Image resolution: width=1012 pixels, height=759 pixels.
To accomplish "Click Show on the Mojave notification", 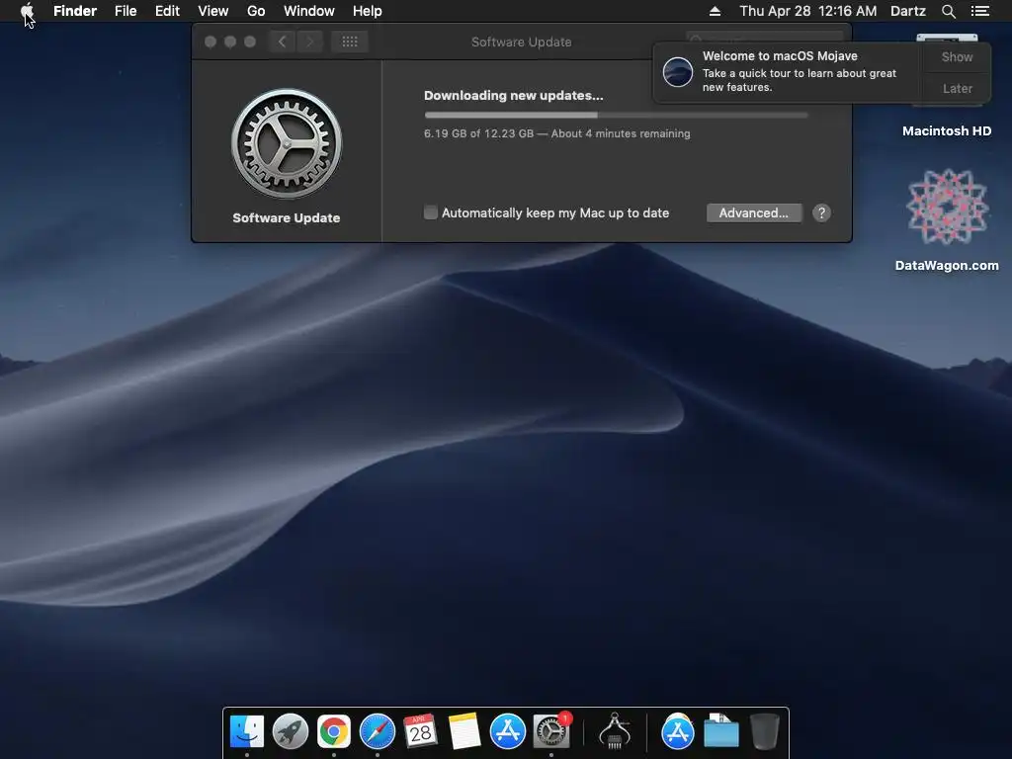I will pos(957,56).
